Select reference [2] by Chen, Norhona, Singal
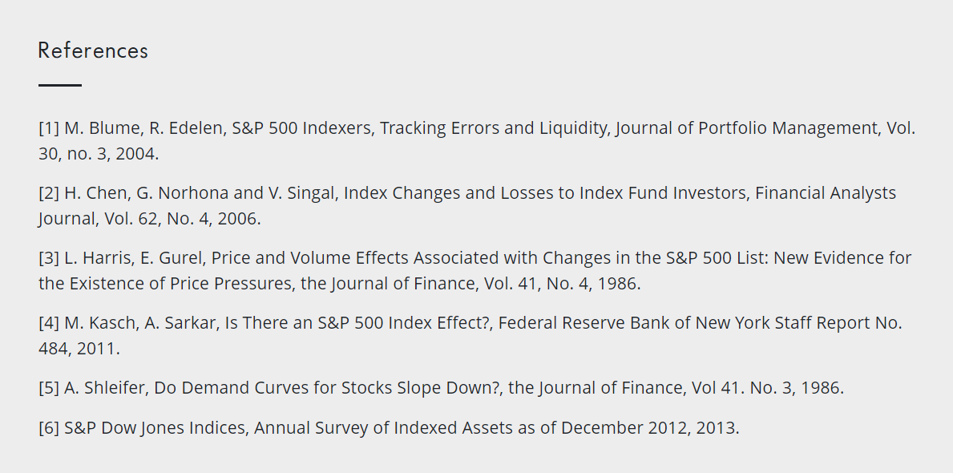The image size is (953, 473). click(x=466, y=205)
